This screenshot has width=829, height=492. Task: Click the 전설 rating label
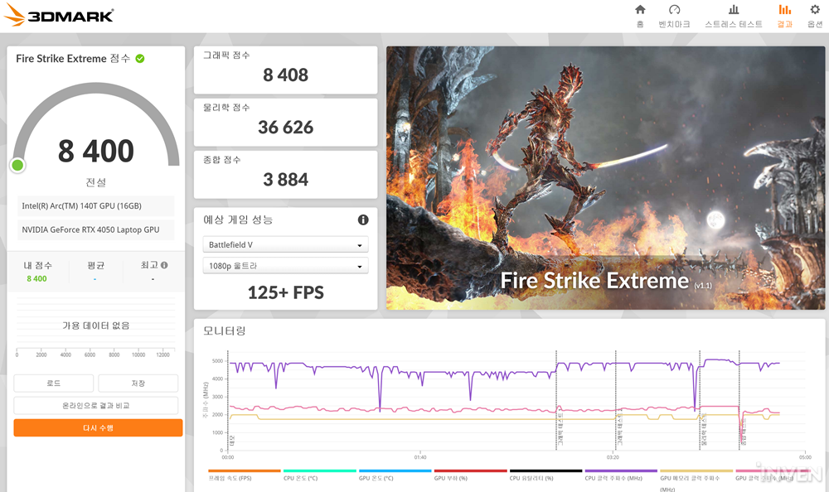click(x=95, y=182)
